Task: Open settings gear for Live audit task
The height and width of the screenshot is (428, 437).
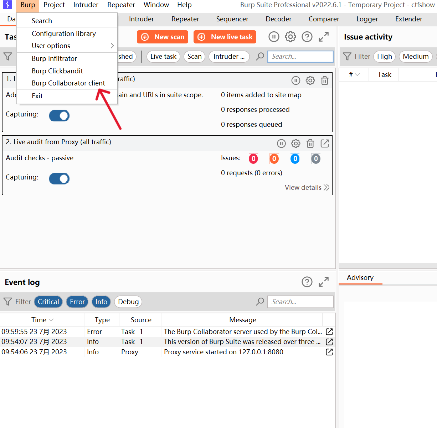Action: click(296, 143)
